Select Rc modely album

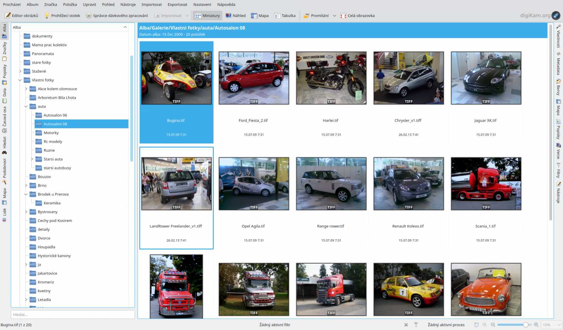[x=53, y=142]
